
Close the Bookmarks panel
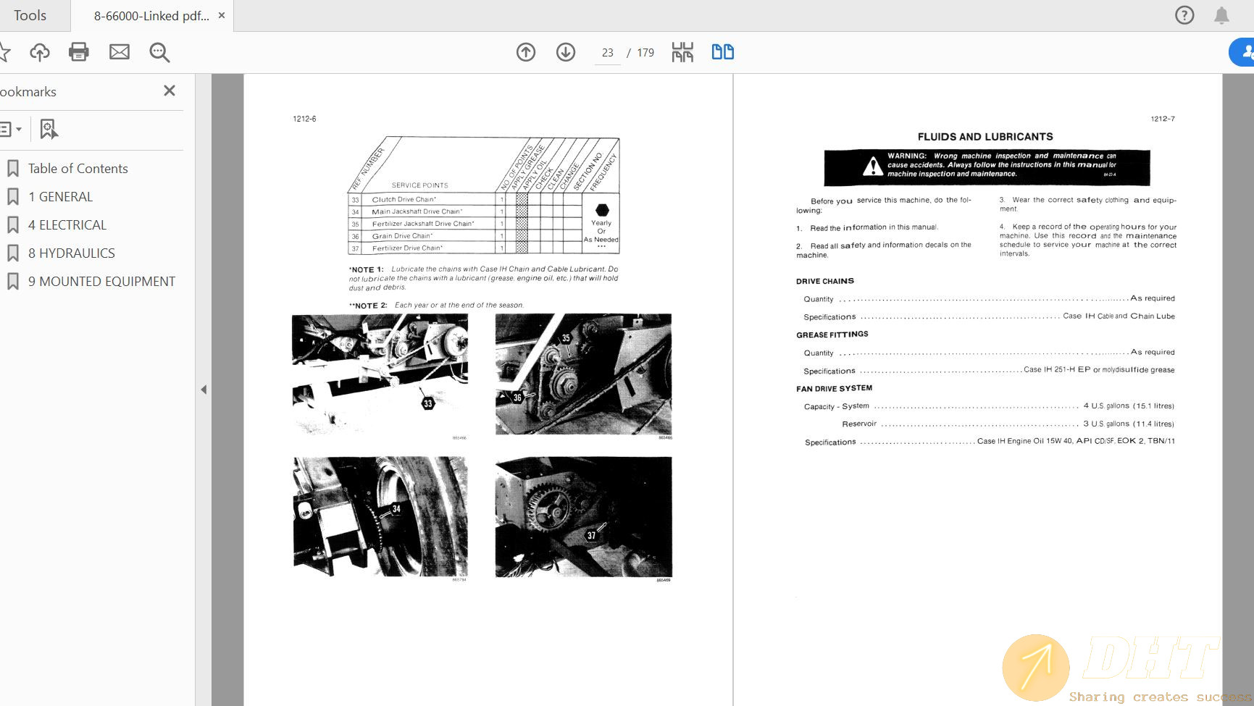pyautogui.click(x=170, y=91)
